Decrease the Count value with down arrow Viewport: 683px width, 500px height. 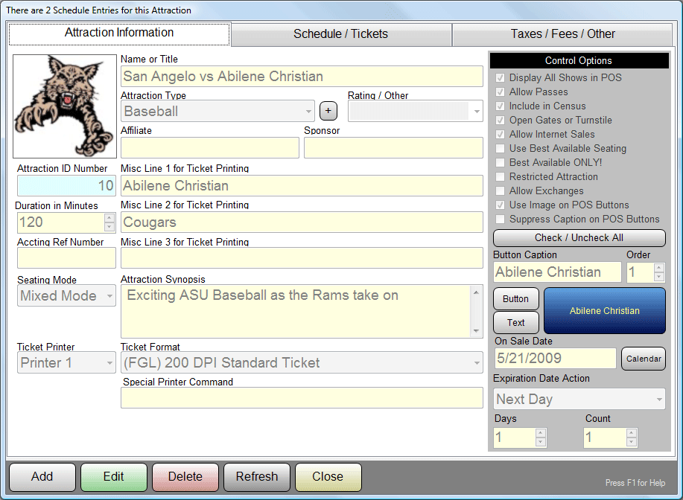pos(632,442)
